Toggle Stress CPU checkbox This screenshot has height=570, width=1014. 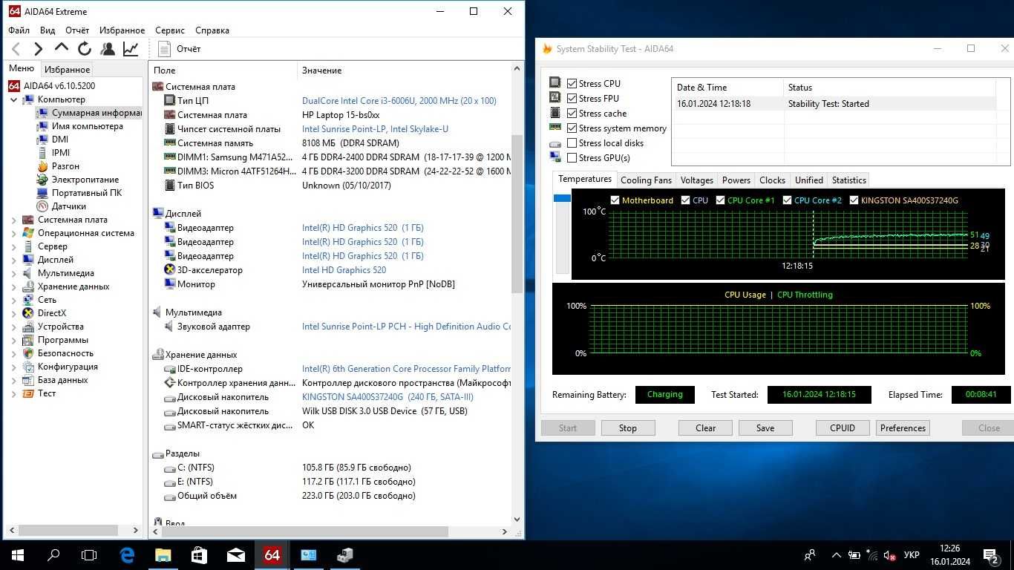572,84
